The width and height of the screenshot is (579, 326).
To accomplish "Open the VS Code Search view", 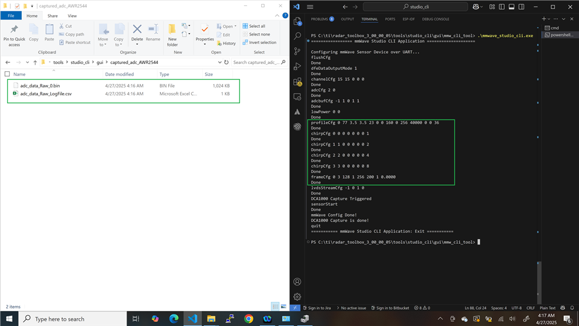I will [x=297, y=36].
